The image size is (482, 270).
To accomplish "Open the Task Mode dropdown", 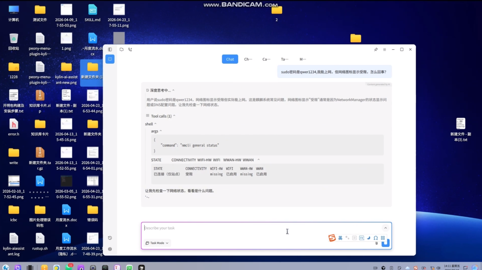I will click(x=157, y=243).
